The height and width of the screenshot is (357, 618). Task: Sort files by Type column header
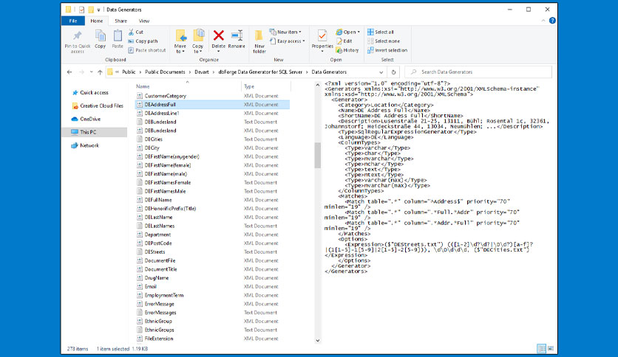click(249, 86)
